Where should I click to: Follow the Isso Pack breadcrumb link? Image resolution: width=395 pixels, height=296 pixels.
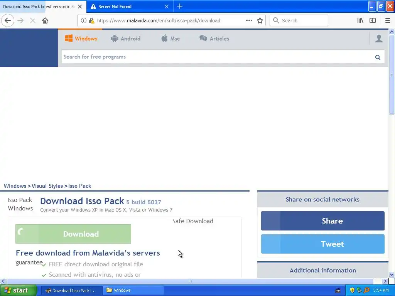point(79,186)
